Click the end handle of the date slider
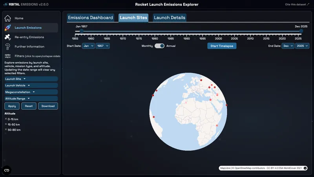 [301, 31]
